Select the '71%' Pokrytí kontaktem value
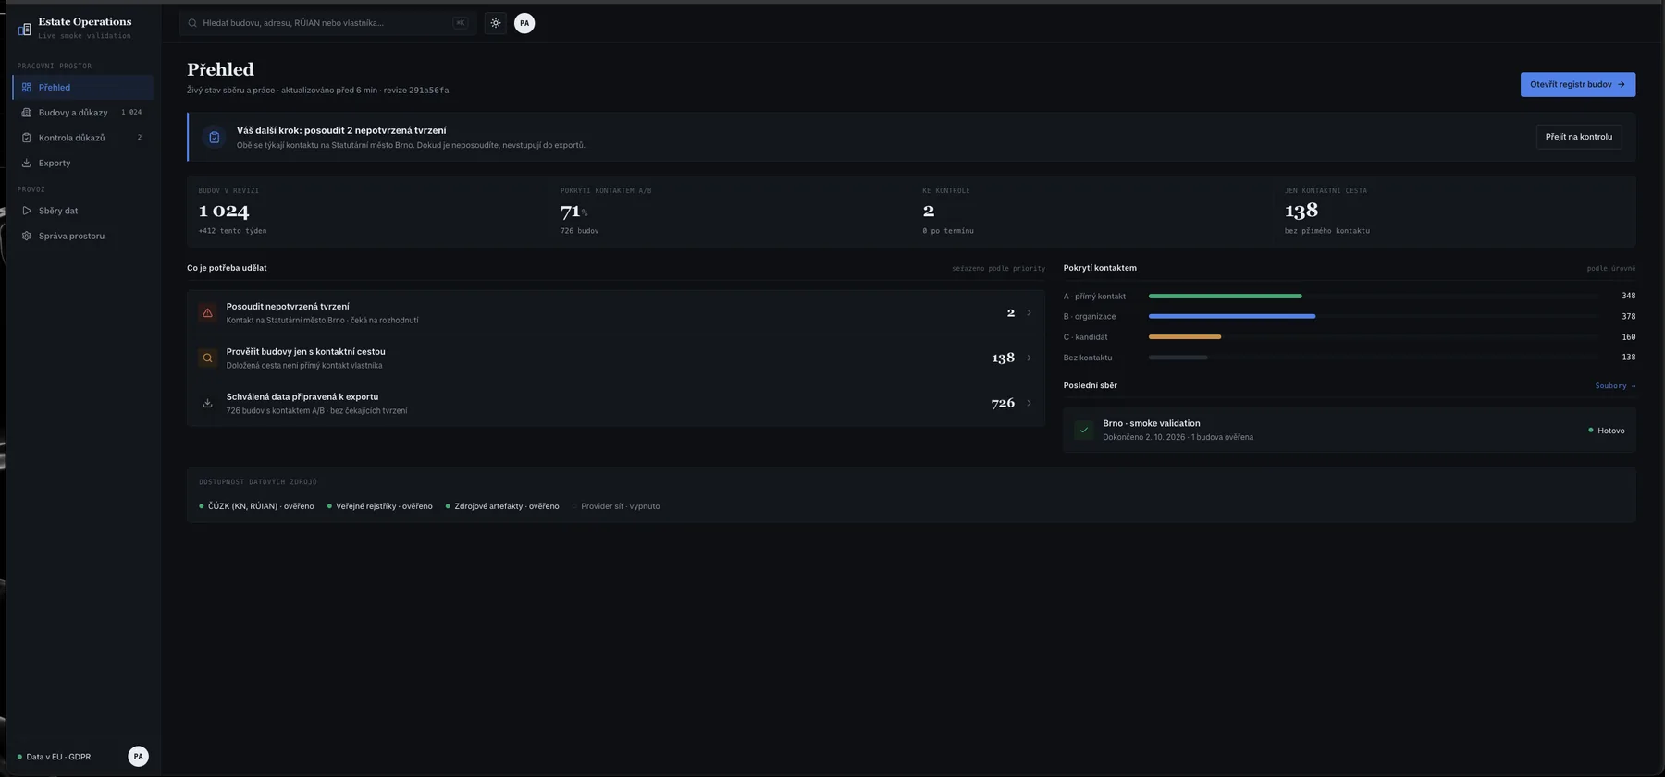The width and height of the screenshot is (1665, 777). pyautogui.click(x=573, y=211)
